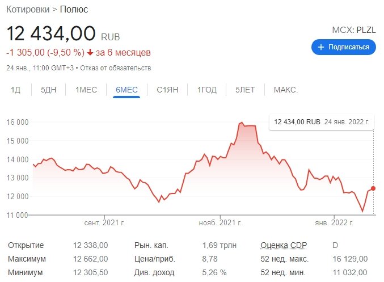Click the 11 000 y-axis label
The width and height of the screenshot is (384, 282).
click(x=18, y=215)
